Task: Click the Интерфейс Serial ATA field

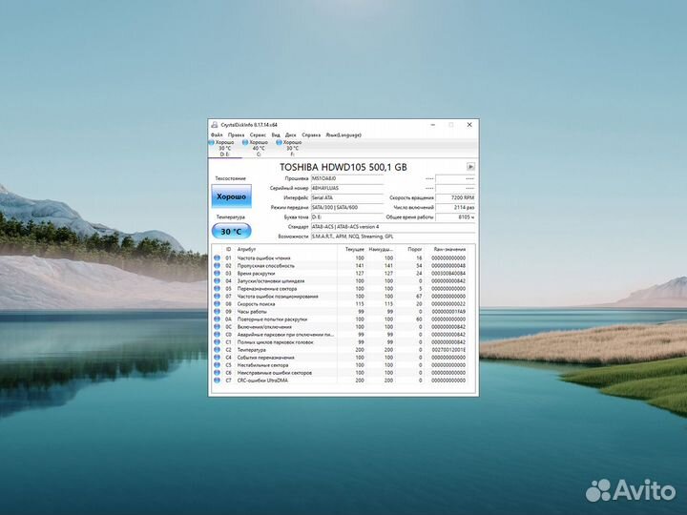Action: pyautogui.click(x=347, y=198)
